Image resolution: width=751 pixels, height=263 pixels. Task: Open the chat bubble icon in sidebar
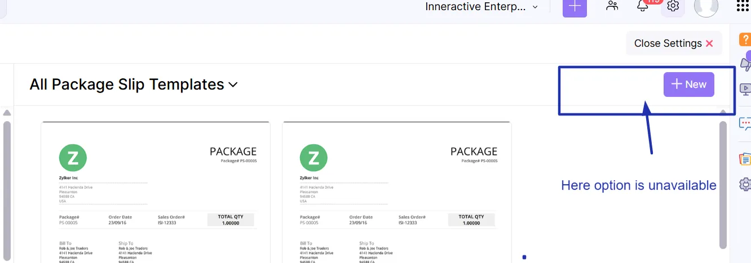pos(745,123)
